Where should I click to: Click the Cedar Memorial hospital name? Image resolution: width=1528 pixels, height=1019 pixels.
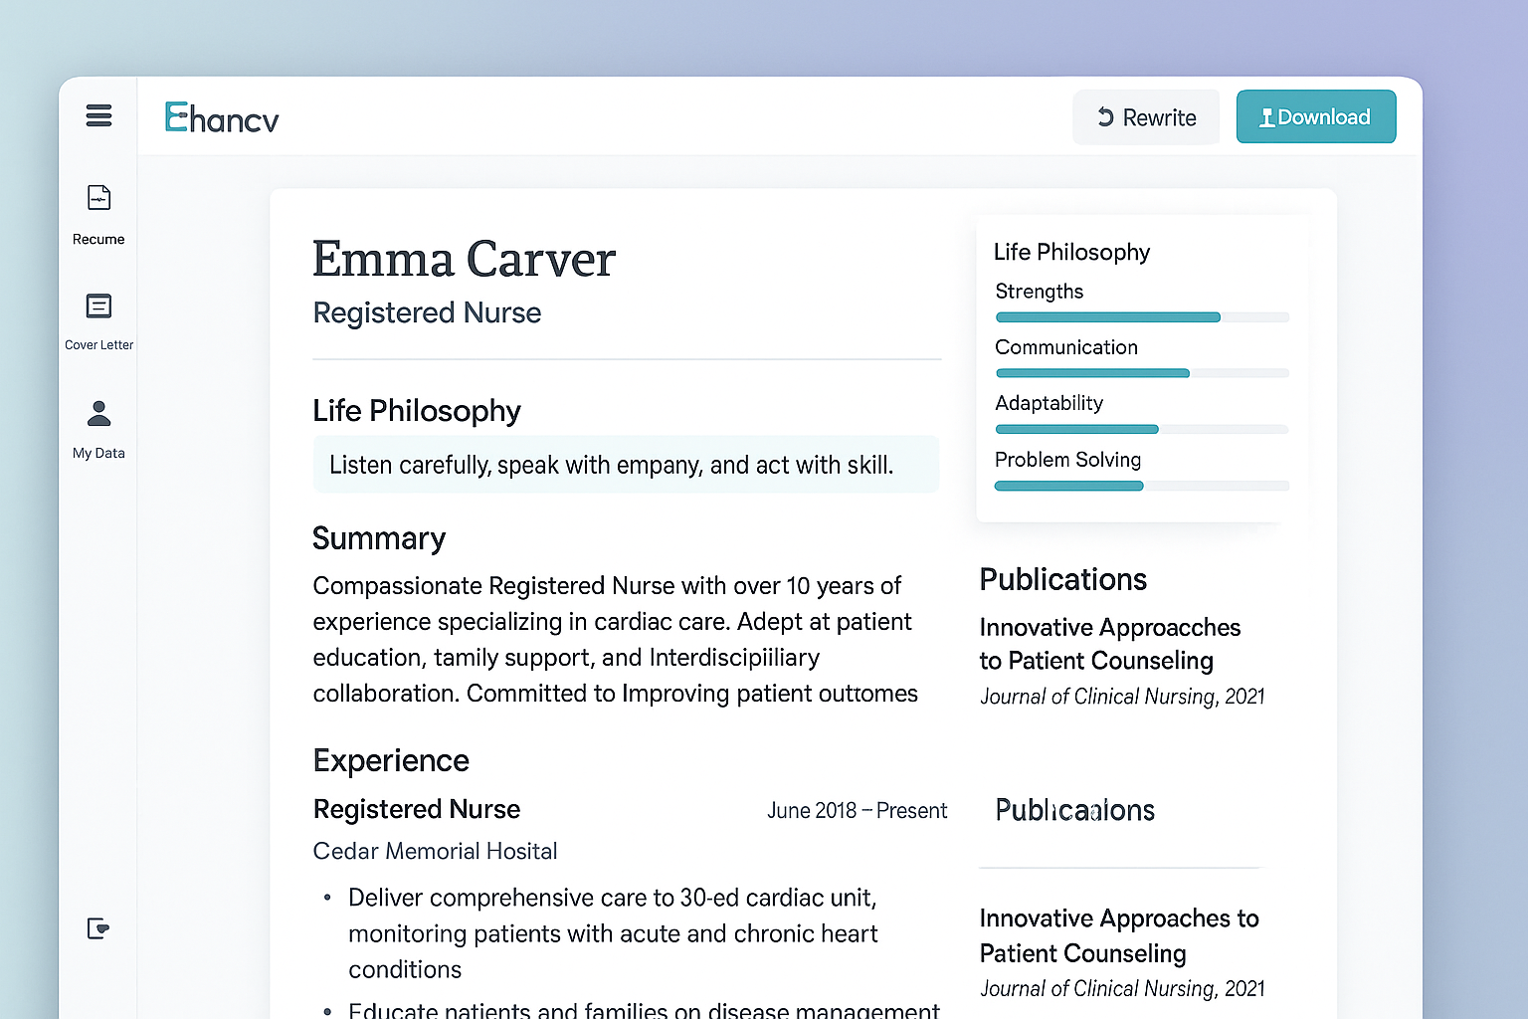click(x=435, y=851)
